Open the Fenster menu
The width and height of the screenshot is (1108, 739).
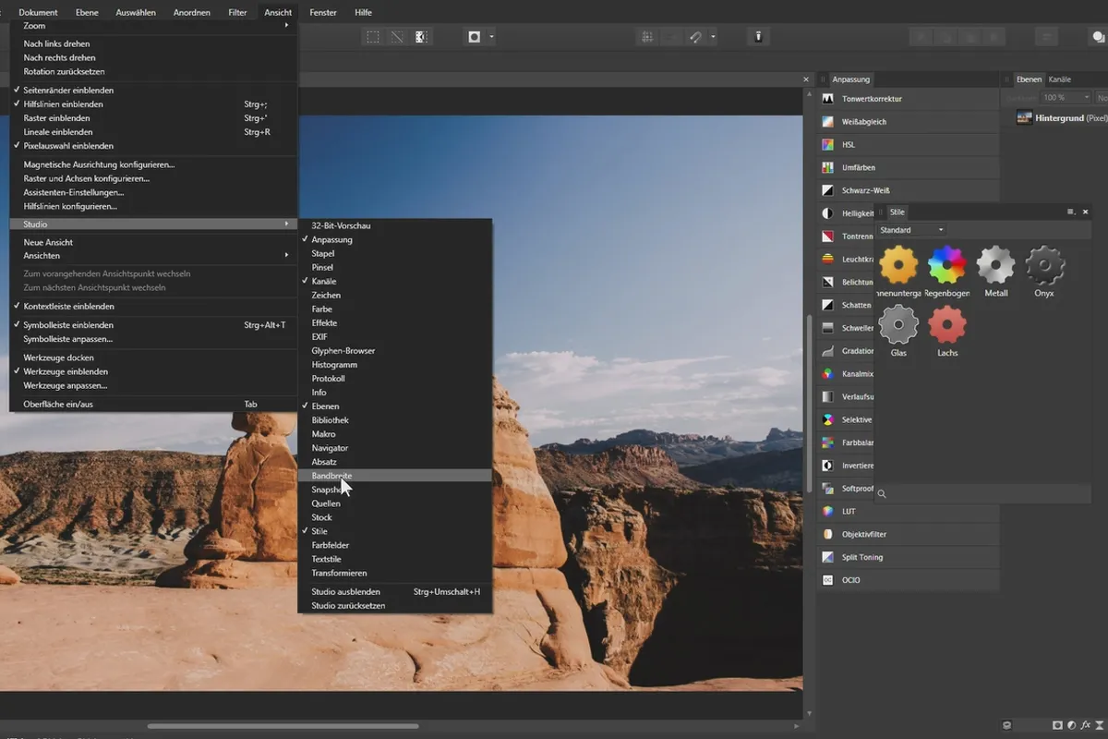[323, 12]
